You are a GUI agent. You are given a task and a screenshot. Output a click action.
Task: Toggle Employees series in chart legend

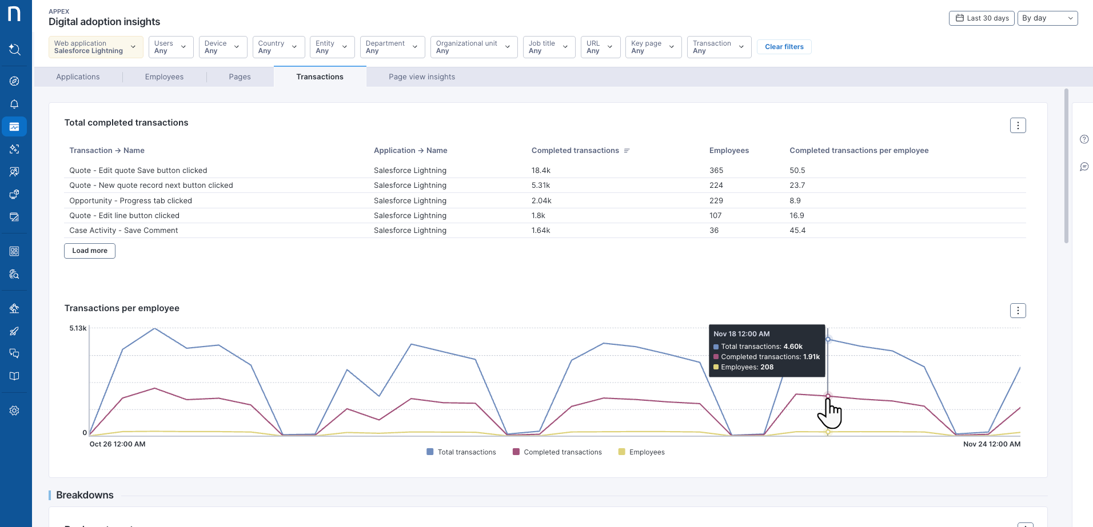pos(641,452)
